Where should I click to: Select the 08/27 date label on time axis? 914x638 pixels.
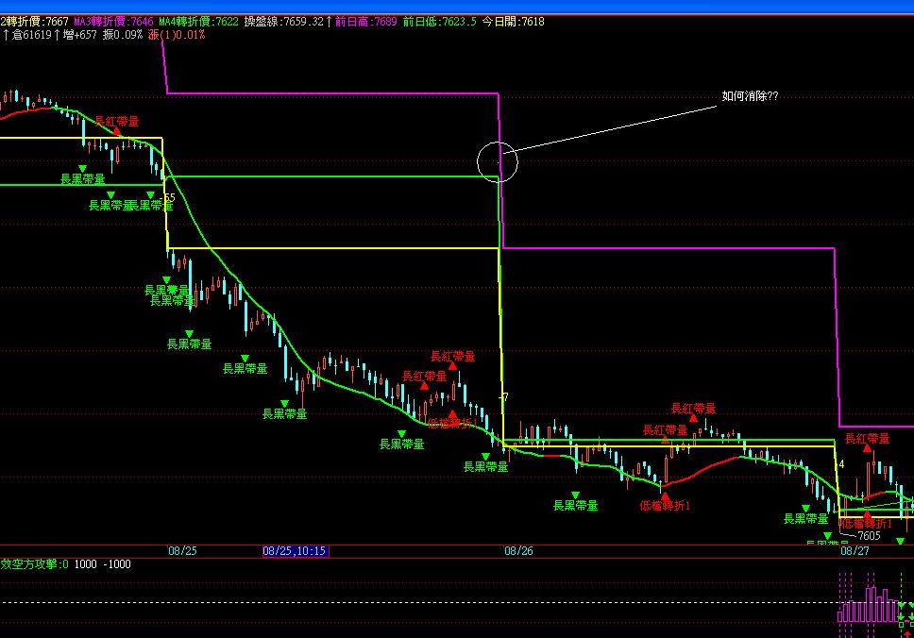click(855, 550)
